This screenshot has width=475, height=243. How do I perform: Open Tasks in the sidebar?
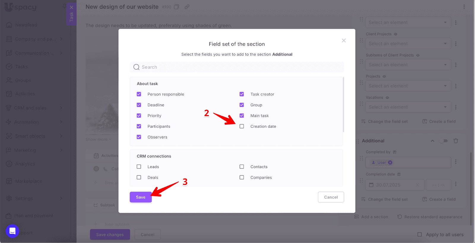coord(21,67)
